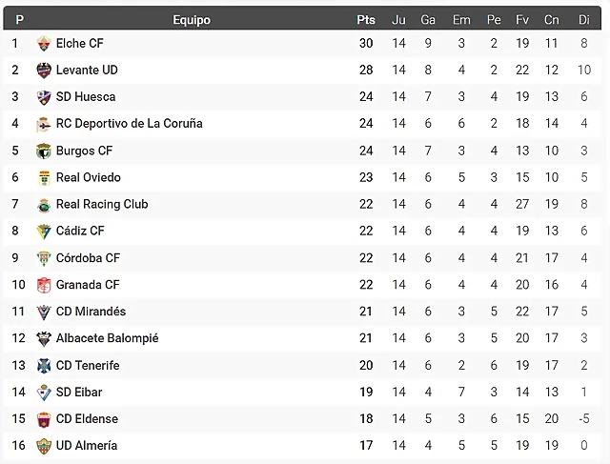Click the SD Eibar crest icon
Screen dimensions: 610x464
coord(44,393)
